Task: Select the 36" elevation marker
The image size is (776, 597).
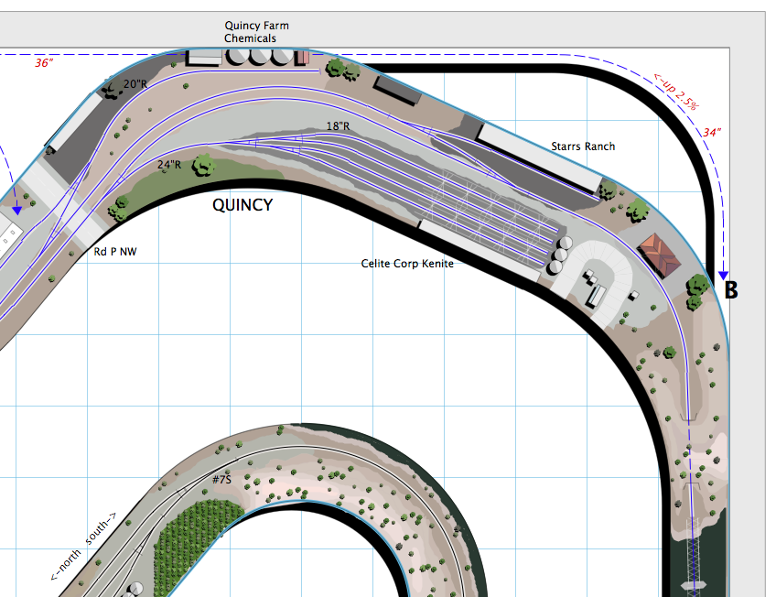Action: point(42,64)
